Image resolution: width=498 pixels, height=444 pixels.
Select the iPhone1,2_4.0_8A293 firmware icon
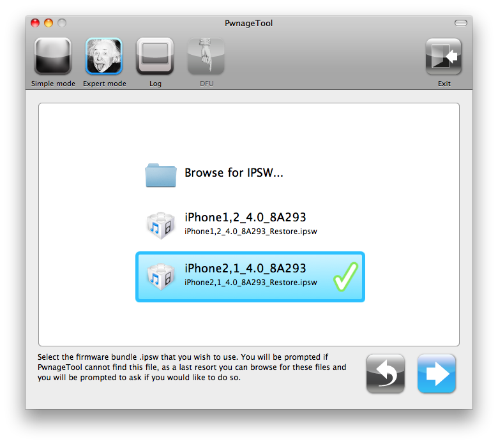(161, 225)
